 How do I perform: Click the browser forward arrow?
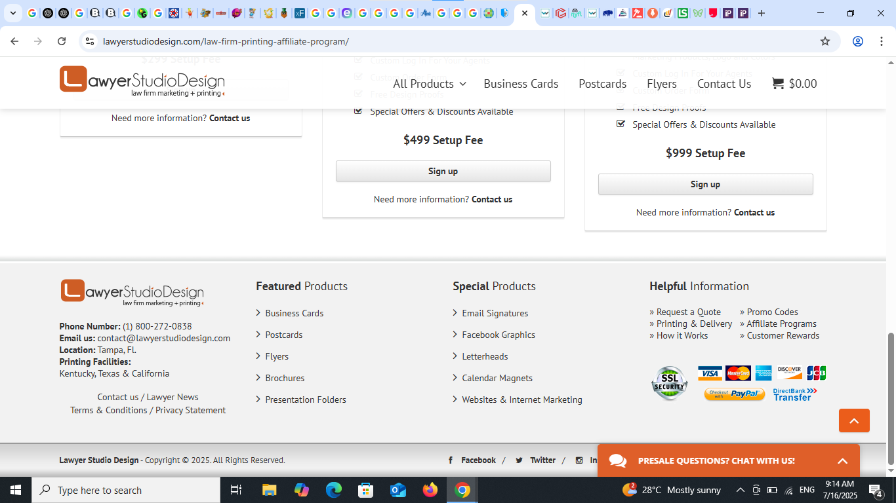[38, 41]
